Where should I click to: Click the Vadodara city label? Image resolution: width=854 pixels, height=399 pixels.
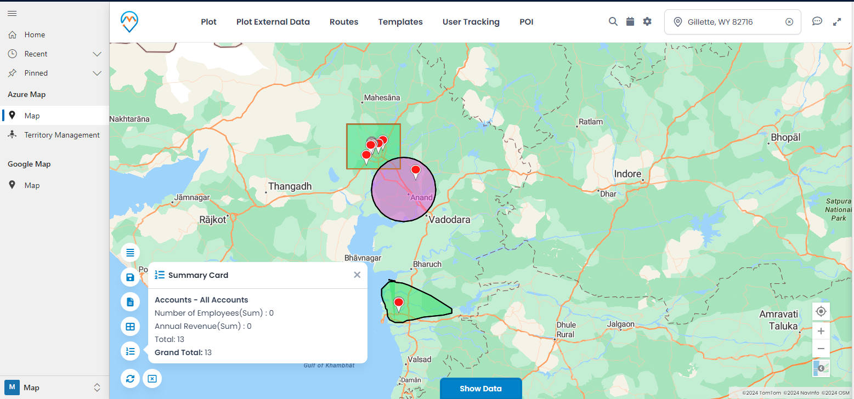(449, 220)
